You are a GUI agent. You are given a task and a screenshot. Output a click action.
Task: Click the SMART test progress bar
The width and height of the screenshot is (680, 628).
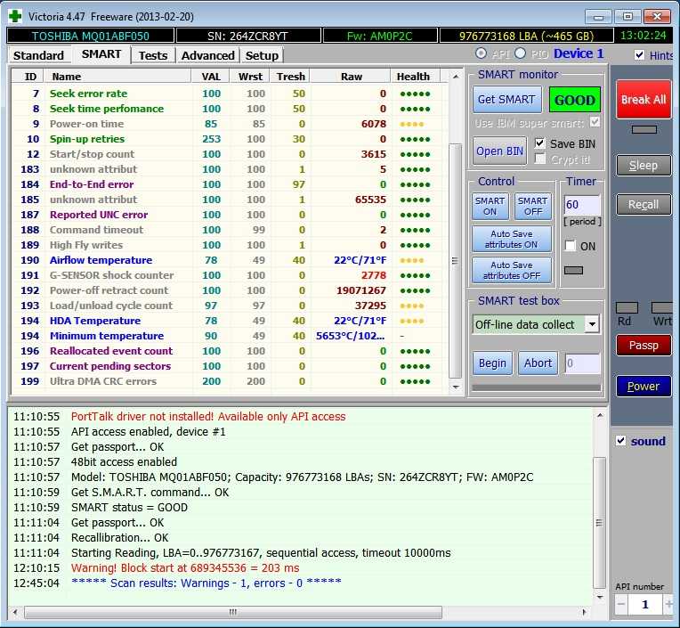click(536, 387)
